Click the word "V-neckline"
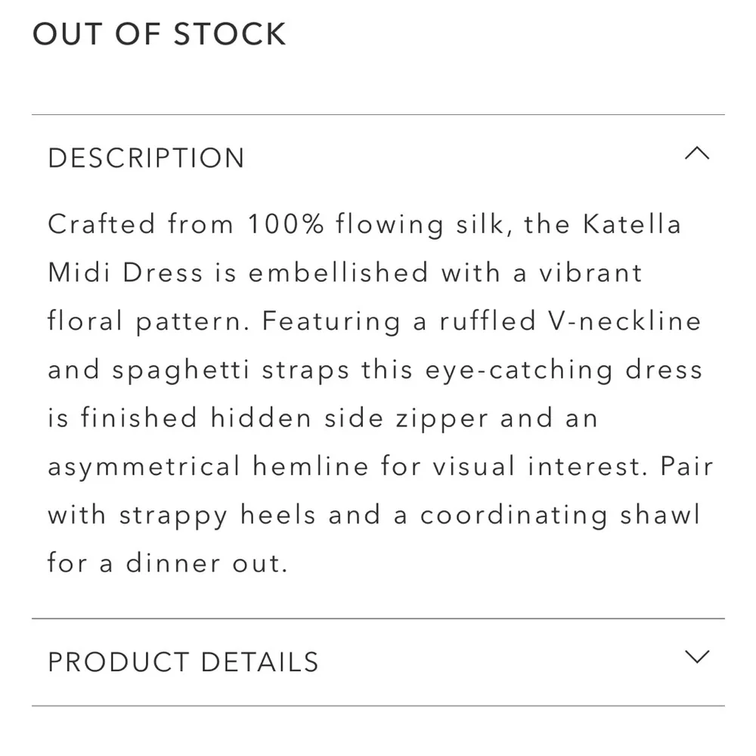Screen dimensions: 756x756 pos(623,321)
